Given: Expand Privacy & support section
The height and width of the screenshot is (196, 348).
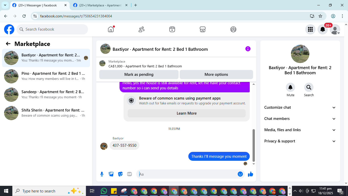Looking at the screenshot, I should pyautogui.click(x=300, y=141).
